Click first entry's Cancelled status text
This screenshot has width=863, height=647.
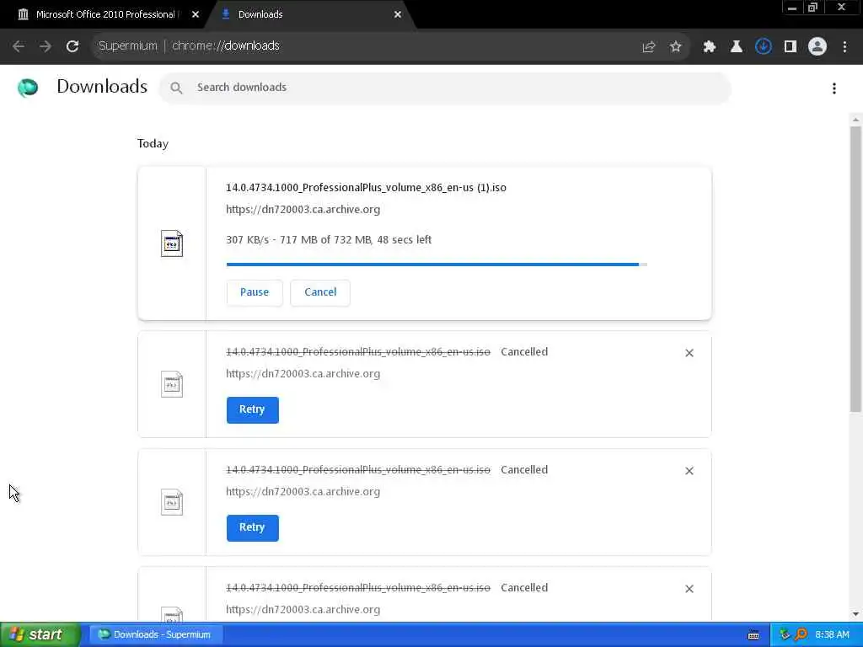pos(524,352)
